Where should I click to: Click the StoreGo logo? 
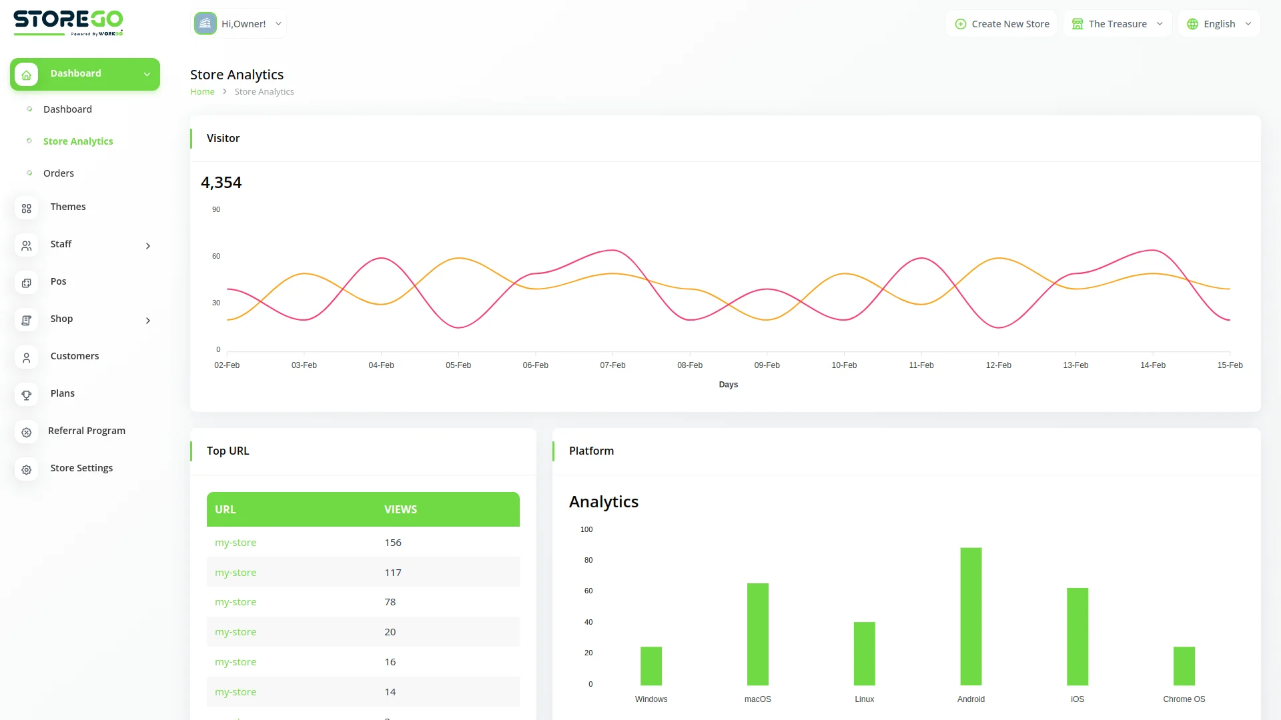68,22
